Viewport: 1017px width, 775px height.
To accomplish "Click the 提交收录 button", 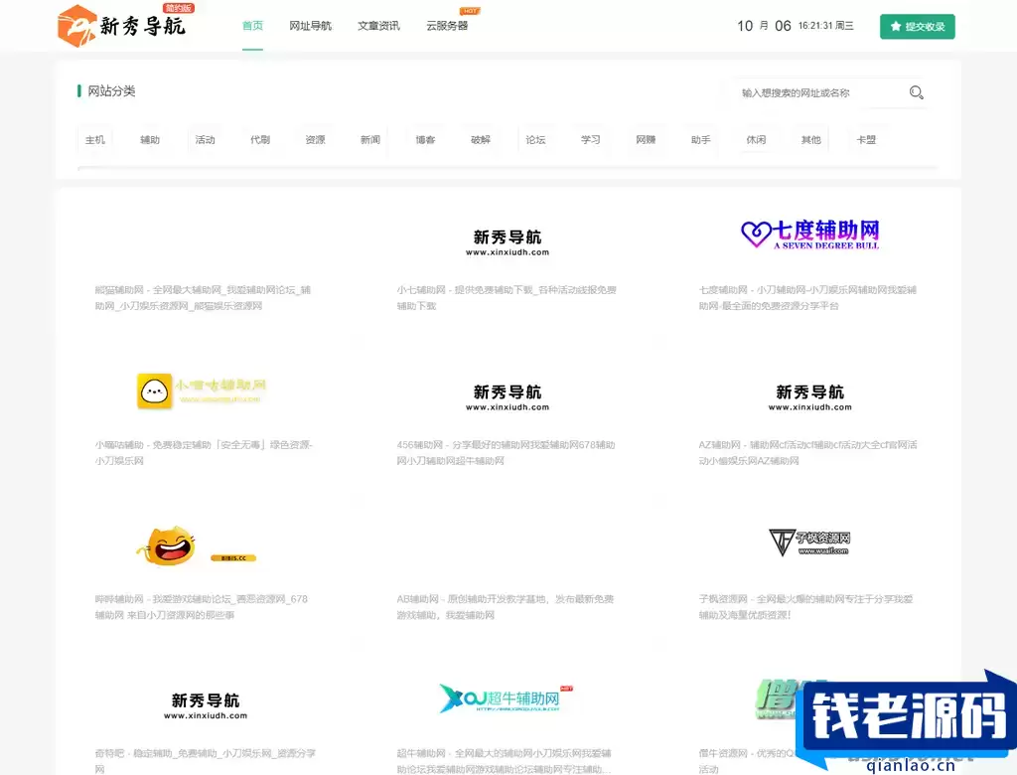I will [x=917, y=27].
